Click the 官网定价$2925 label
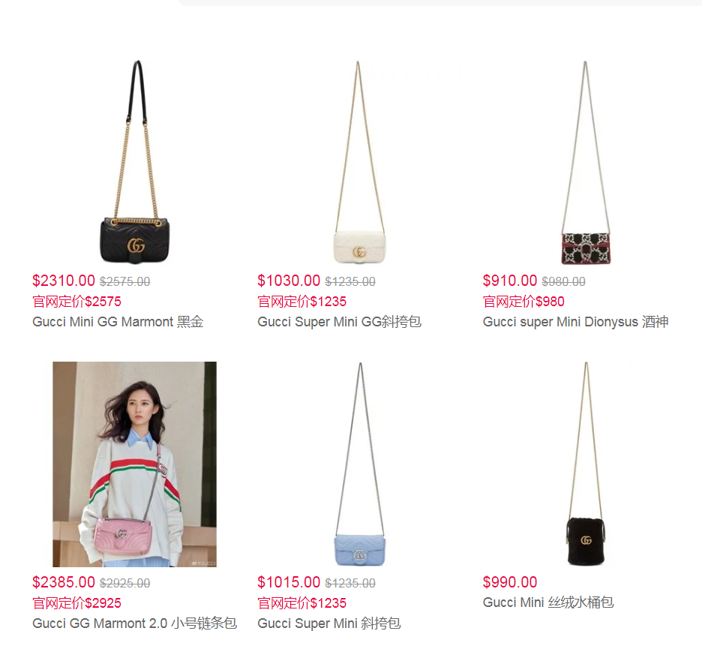702x655 pixels. click(76, 603)
